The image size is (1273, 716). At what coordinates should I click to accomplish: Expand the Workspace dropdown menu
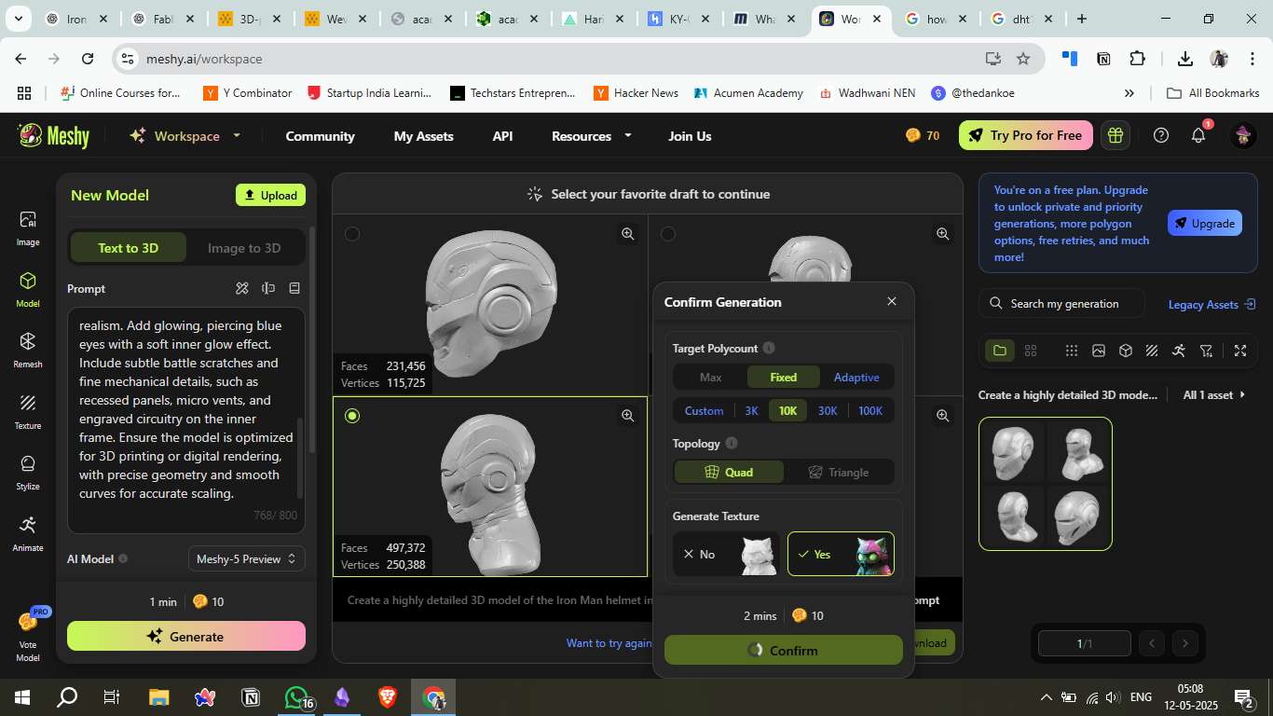click(x=237, y=135)
